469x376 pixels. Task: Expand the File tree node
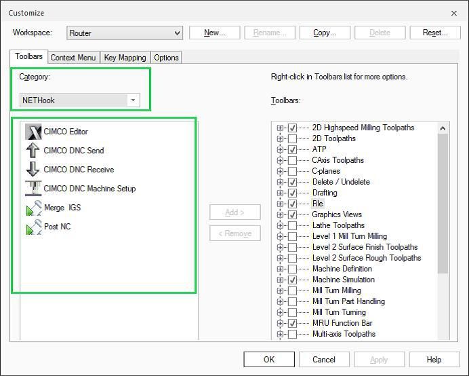click(x=280, y=204)
